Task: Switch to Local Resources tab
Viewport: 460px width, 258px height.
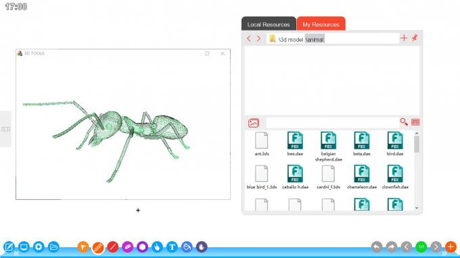Action: tap(269, 24)
